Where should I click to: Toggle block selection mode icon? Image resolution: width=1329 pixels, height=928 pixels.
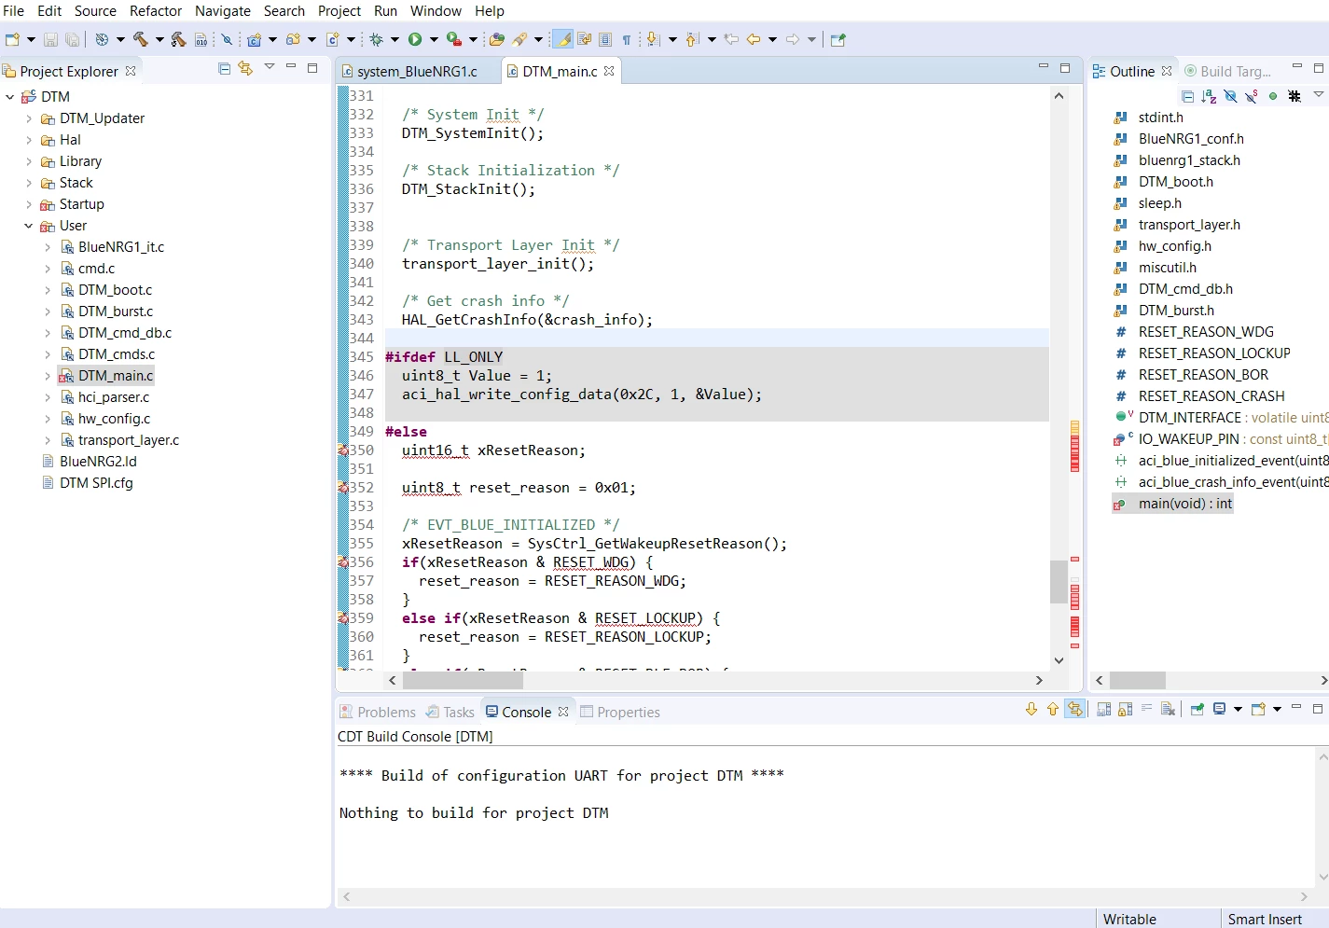(605, 39)
